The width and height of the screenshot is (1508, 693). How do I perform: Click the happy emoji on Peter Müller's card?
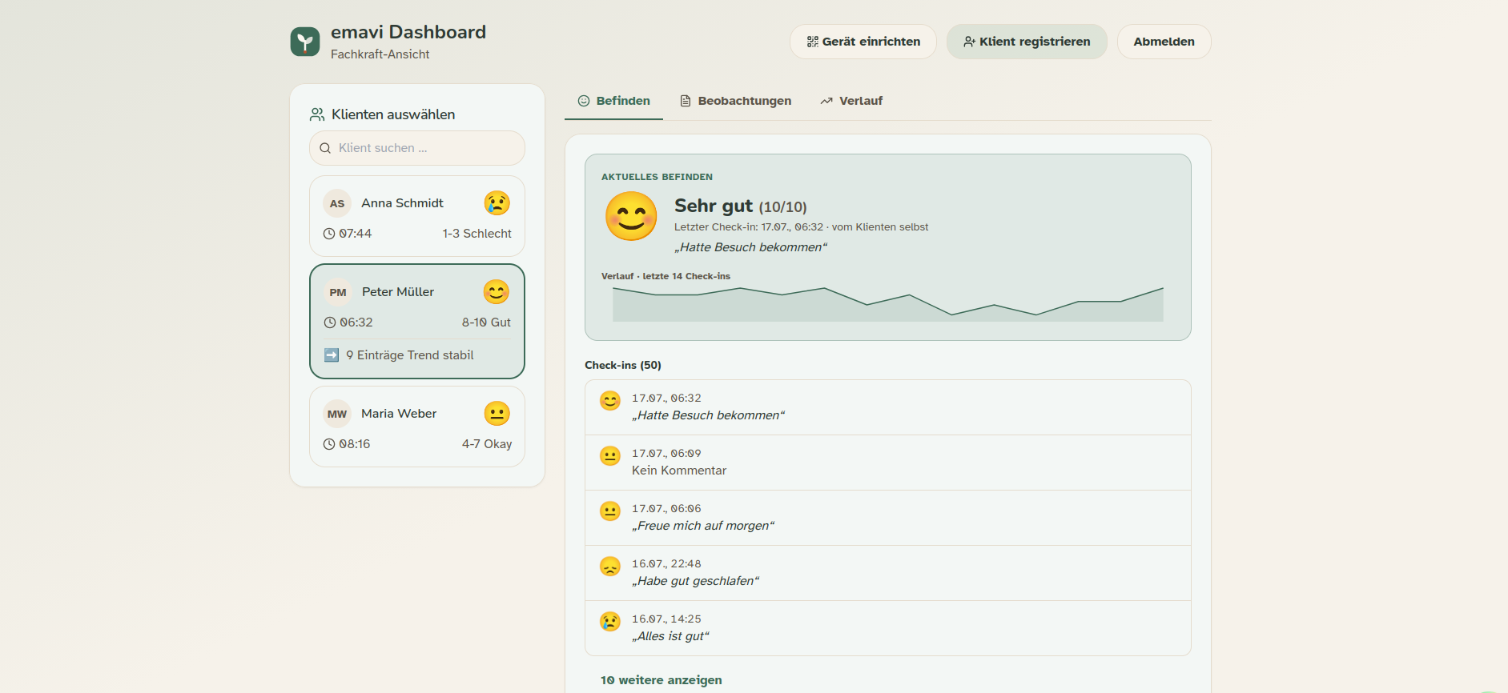(x=497, y=292)
